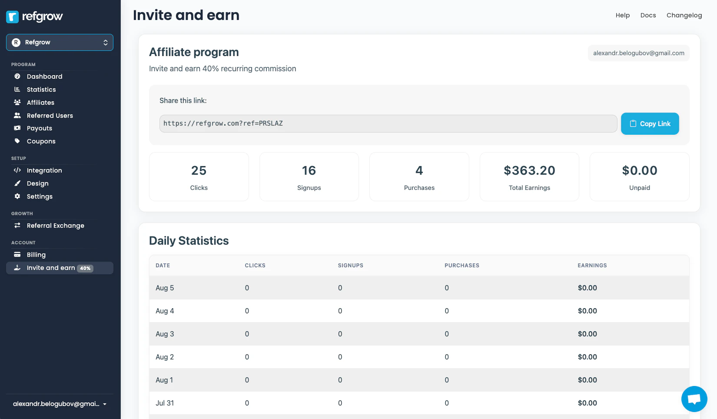Click the Dashboard icon in sidebar
The image size is (717, 419).
coord(17,76)
